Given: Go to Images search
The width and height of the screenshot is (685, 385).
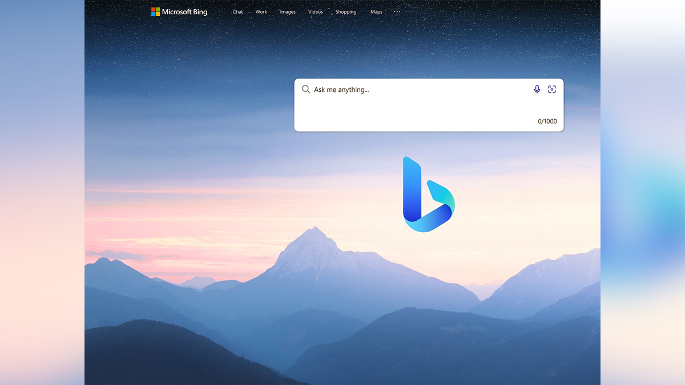Looking at the screenshot, I should pyautogui.click(x=288, y=12).
